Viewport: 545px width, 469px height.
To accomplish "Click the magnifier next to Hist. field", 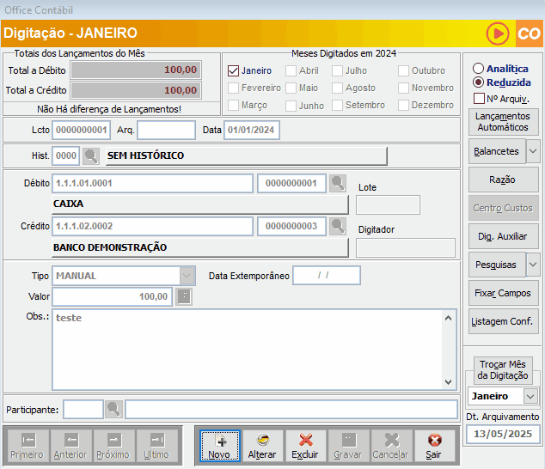I will click(90, 156).
